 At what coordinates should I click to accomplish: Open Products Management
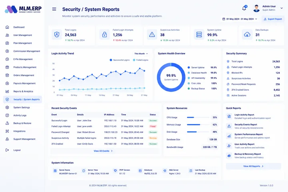22,67
